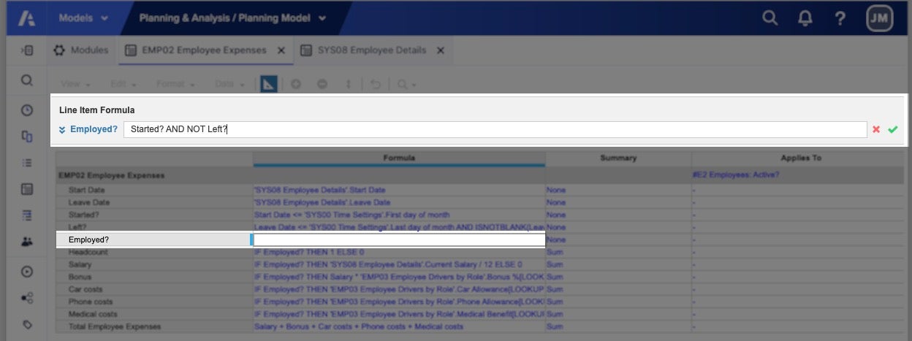Open the help question mark

click(x=840, y=18)
